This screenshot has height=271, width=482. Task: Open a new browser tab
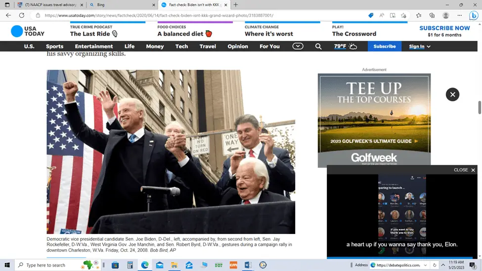(235, 4)
